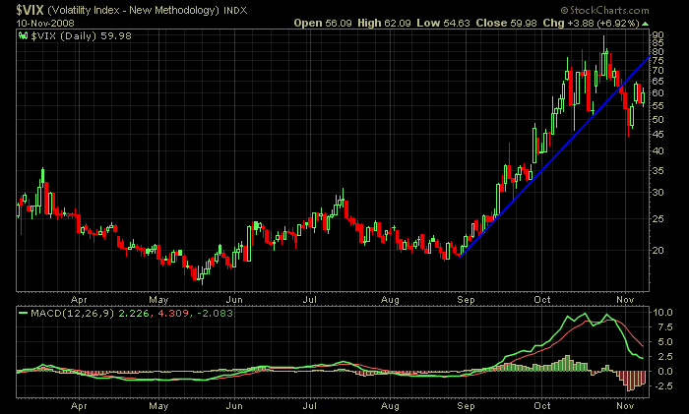This screenshot has height=414, width=689.
Task: Click the 10.0 MACD axis label
Action: click(663, 313)
